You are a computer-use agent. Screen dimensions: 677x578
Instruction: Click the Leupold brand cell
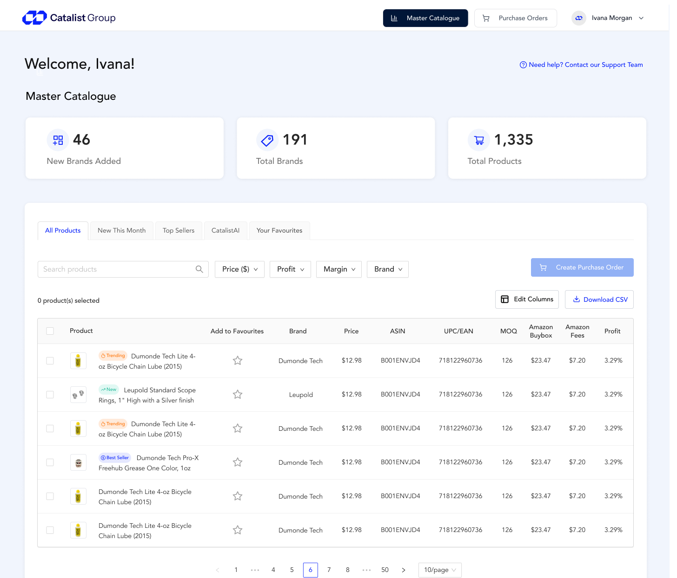click(301, 395)
